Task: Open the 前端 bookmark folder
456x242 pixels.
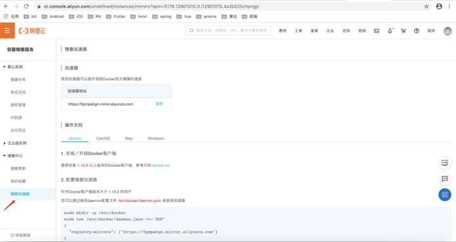Action: point(250,16)
